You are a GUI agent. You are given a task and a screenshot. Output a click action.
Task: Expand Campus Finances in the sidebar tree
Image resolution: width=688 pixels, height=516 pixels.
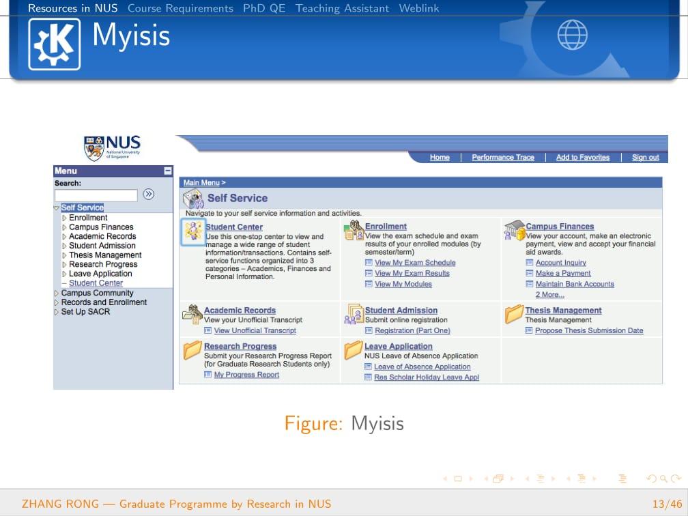tap(64, 227)
